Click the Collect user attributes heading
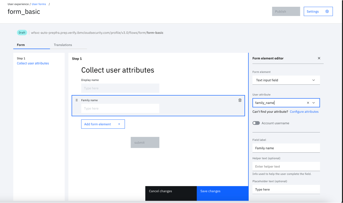 [x=118, y=70]
